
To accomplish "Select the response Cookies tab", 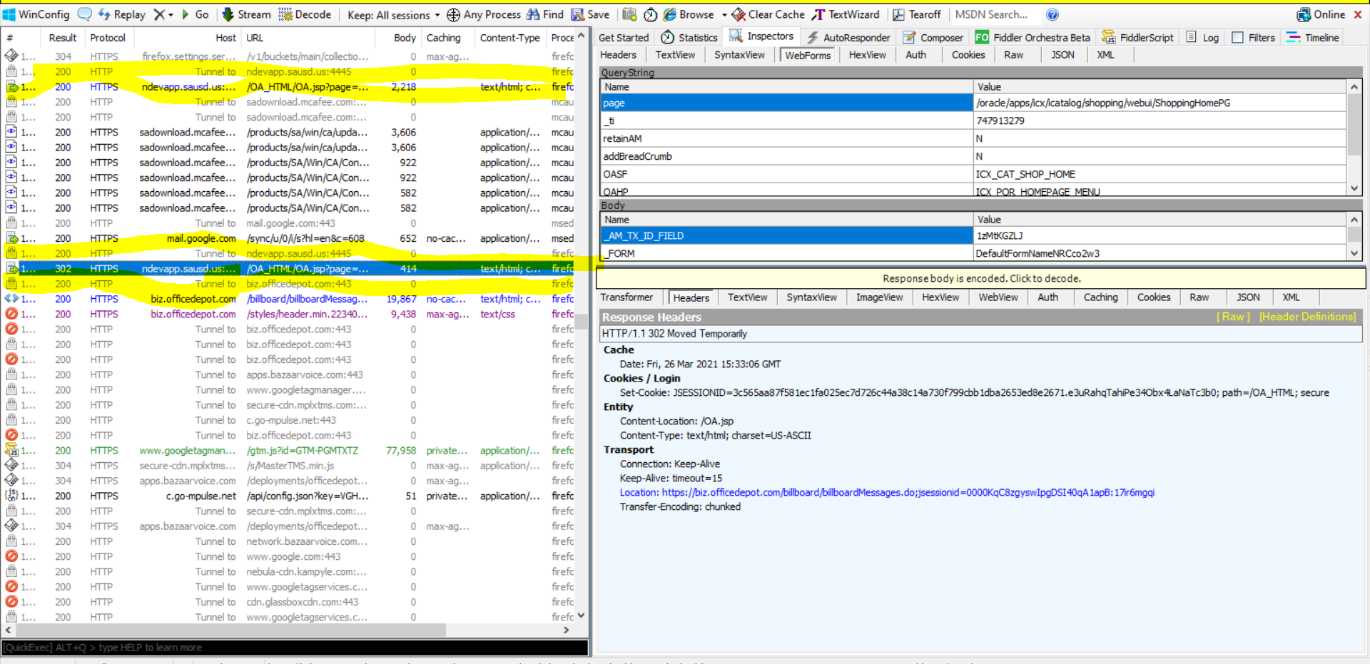I will tap(1153, 297).
